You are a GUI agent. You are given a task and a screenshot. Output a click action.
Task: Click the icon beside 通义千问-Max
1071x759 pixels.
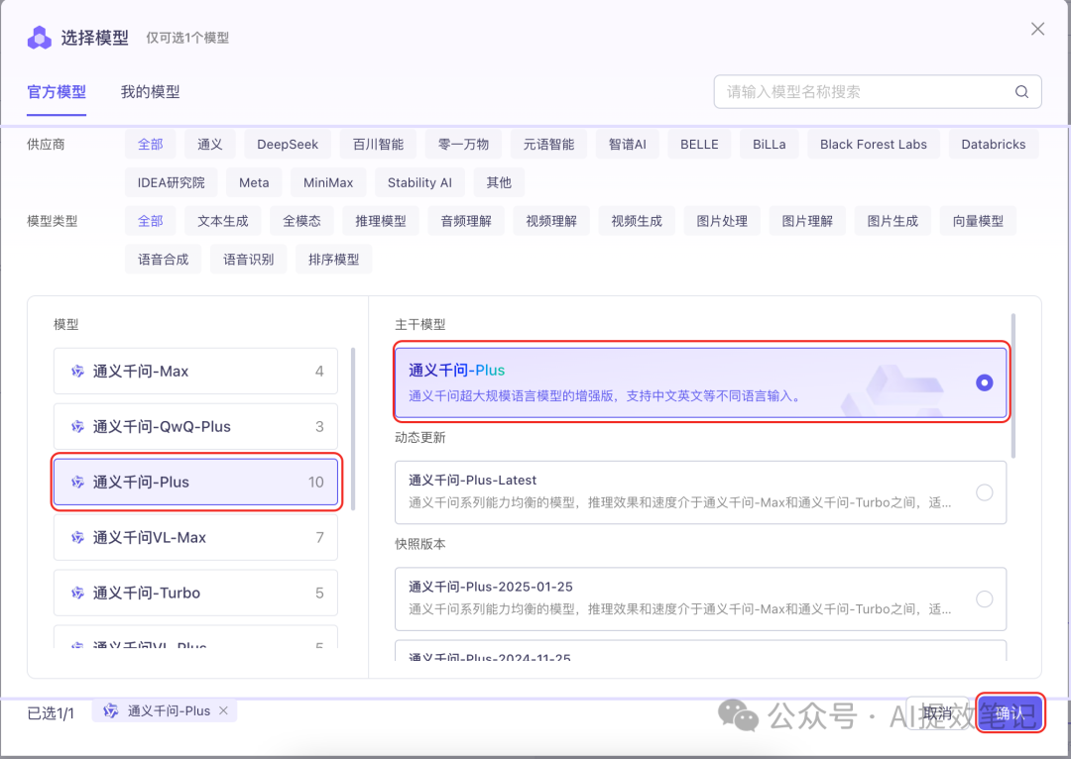coord(78,372)
